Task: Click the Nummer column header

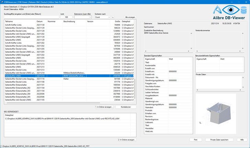Action: (x=55, y=21)
